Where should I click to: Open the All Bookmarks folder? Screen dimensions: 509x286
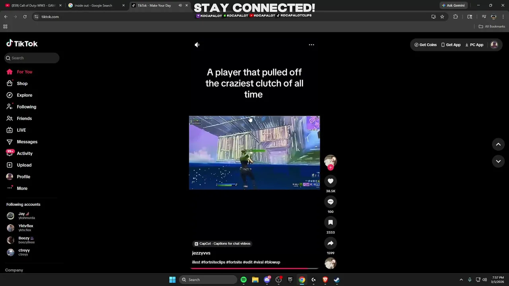(x=492, y=27)
